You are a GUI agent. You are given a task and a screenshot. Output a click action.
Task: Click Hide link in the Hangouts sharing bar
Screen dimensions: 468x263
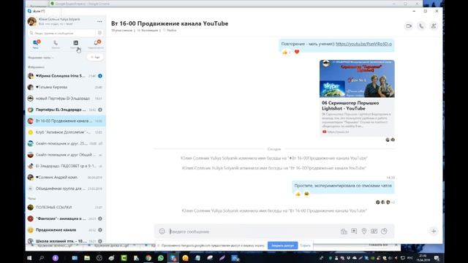[x=305, y=245]
